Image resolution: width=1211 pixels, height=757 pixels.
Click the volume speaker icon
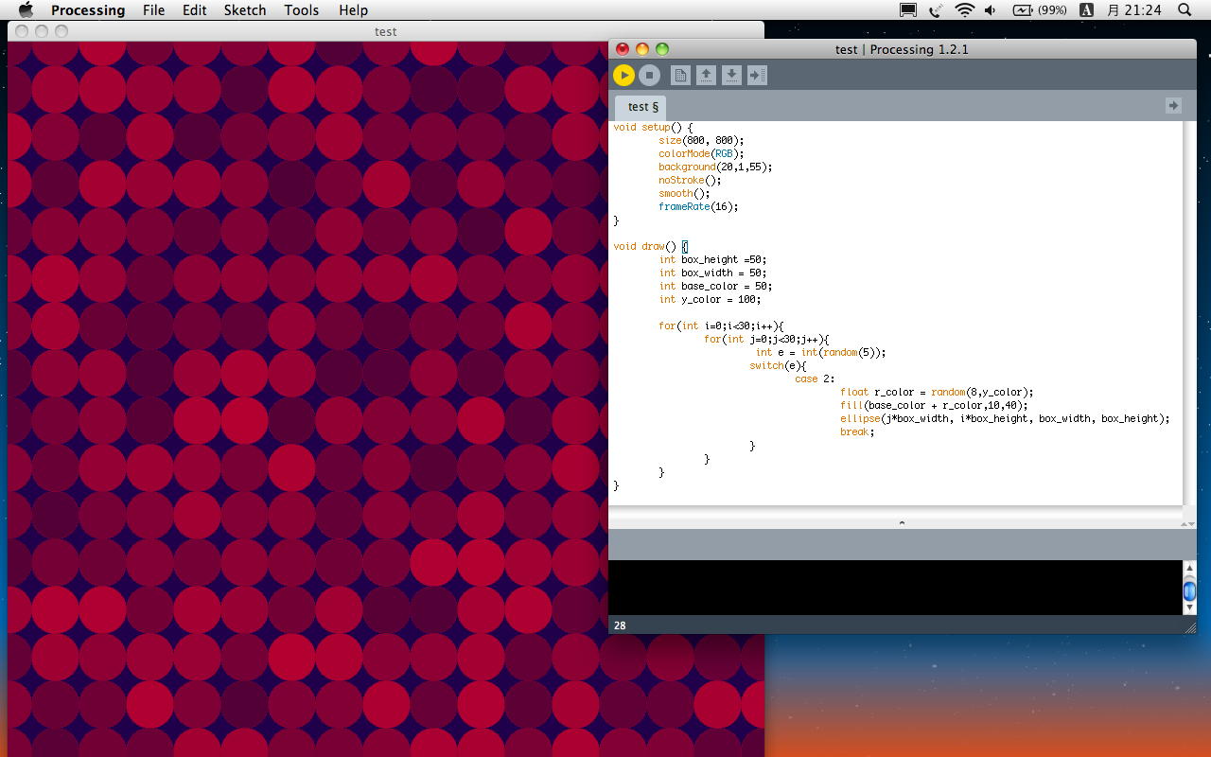point(990,10)
